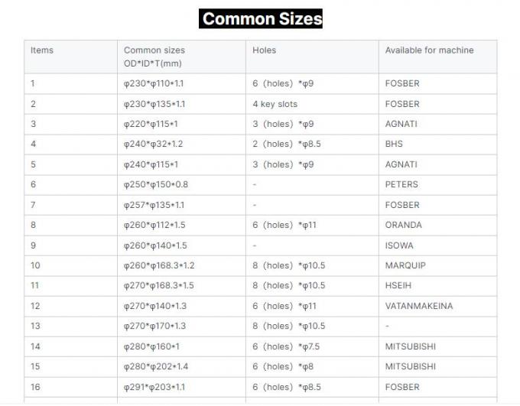Select the MARQUIP machine cell
The width and height of the screenshot is (520, 406).
[x=405, y=265]
